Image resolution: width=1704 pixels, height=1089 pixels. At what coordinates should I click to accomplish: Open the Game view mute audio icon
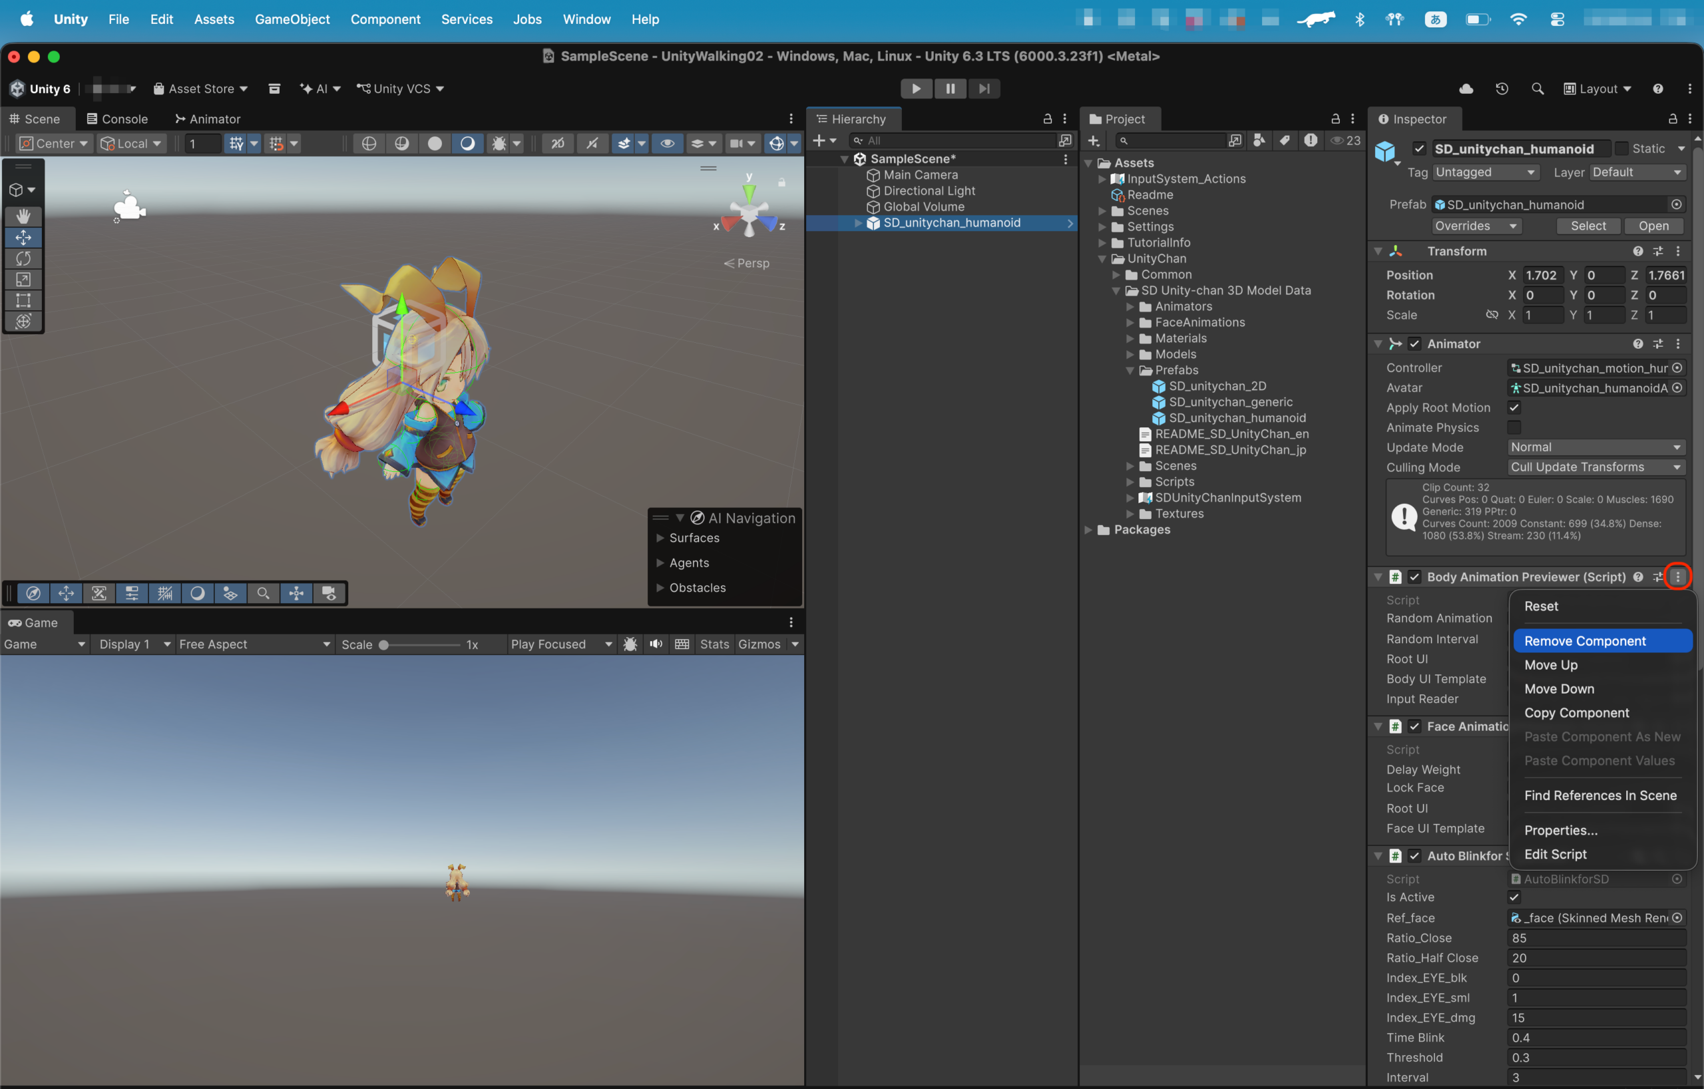tap(656, 644)
